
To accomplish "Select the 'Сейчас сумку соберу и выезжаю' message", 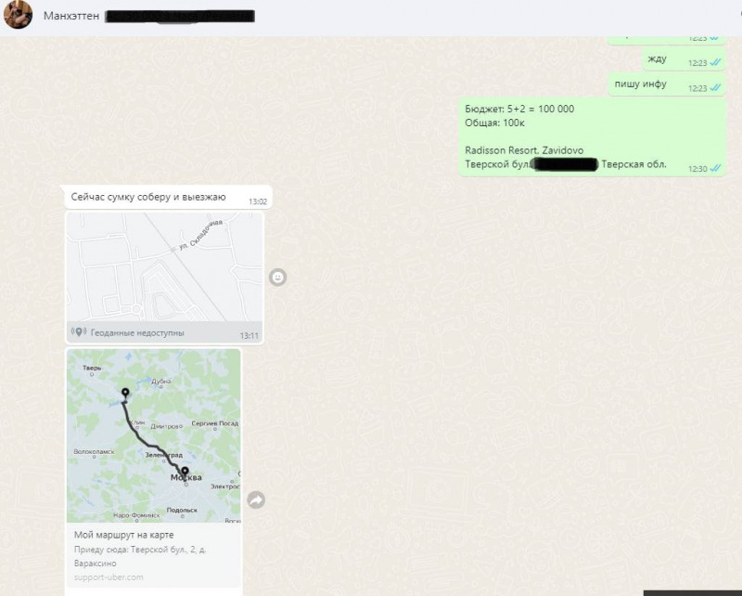I will click(169, 197).
